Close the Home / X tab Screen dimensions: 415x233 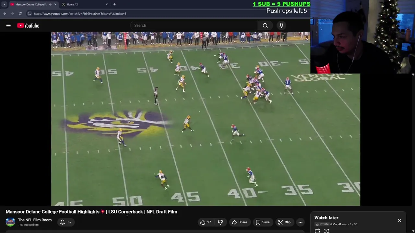pyautogui.click(x=107, y=5)
